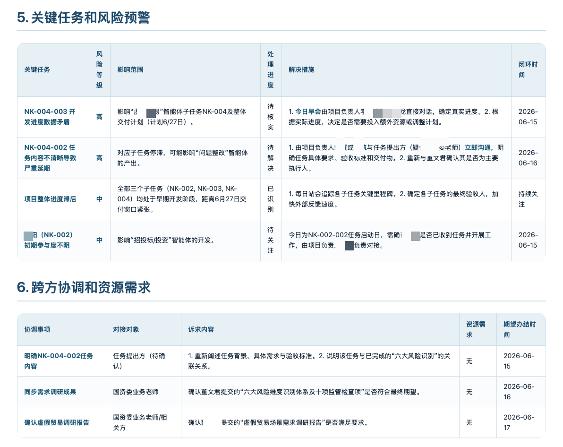
Task: Click '中' risk level in 项目整体进度滞后 row
Action: (100, 199)
